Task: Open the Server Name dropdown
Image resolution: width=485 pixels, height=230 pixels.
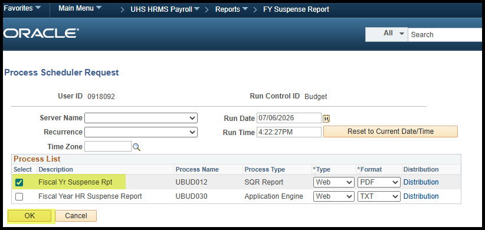Action: point(141,118)
